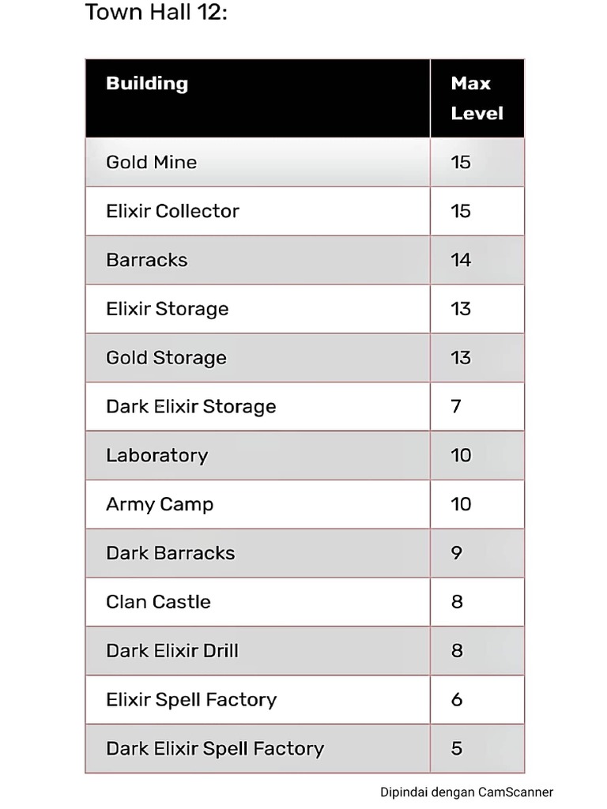Click max level value 14 in the Barracks row
This screenshot has height=809, width=607.
461,260
